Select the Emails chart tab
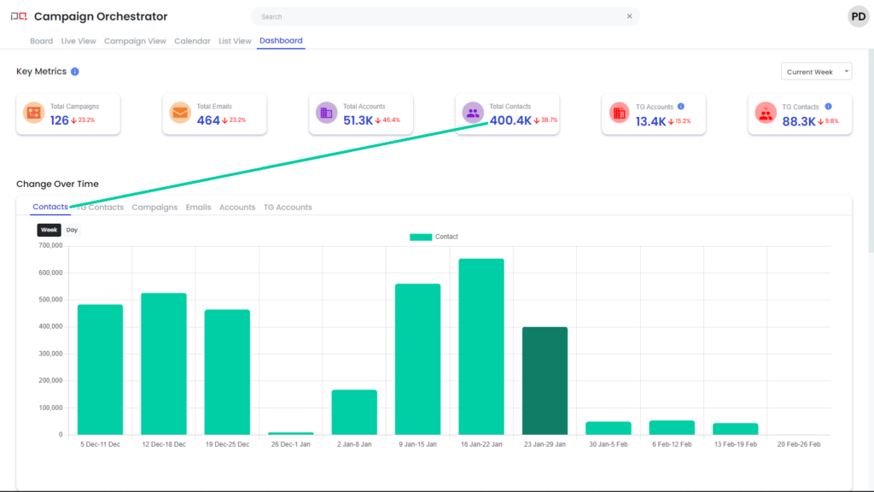The width and height of the screenshot is (874, 492). coord(198,208)
